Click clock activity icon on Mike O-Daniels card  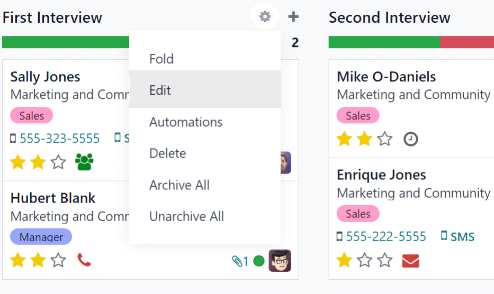click(x=410, y=139)
